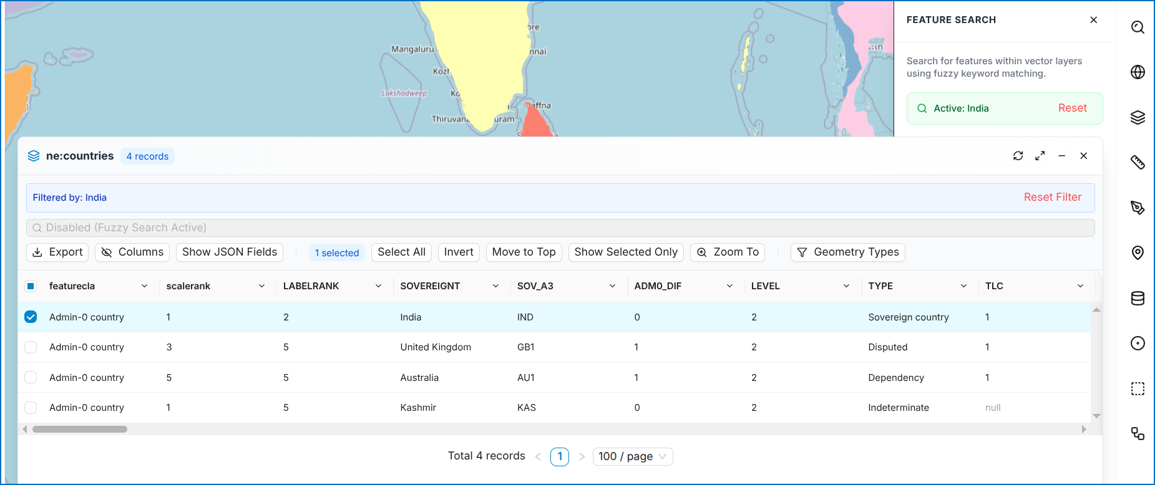The width and height of the screenshot is (1155, 485).
Task: Minimize the ne:countries table panel
Action: click(x=1061, y=156)
